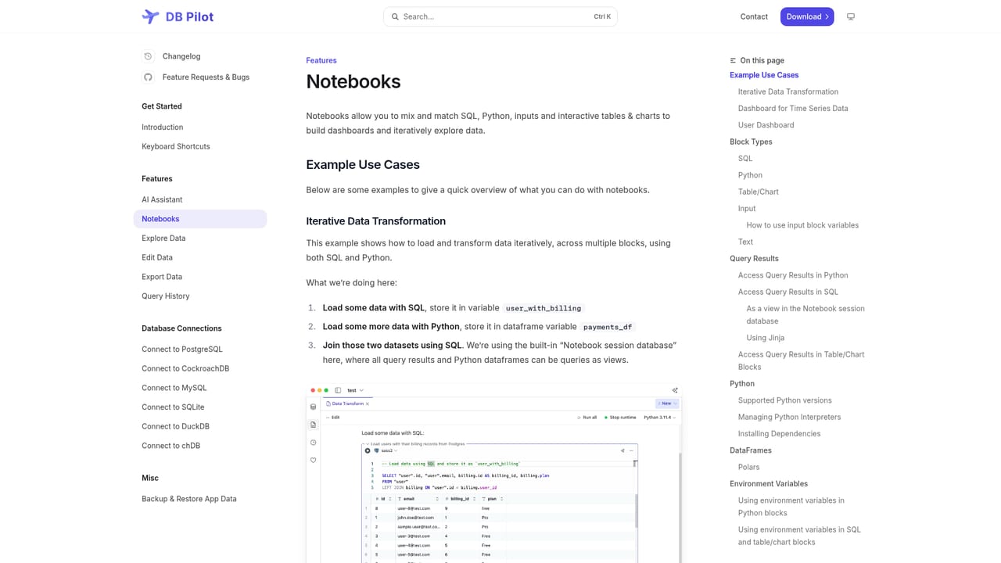Open Connect to MySQL
This screenshot has height=563, width=1001.
click(x=174, y=388)
